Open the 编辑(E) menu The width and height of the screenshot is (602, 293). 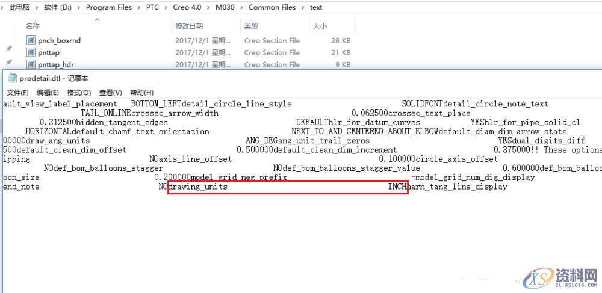tap(48, 93)
